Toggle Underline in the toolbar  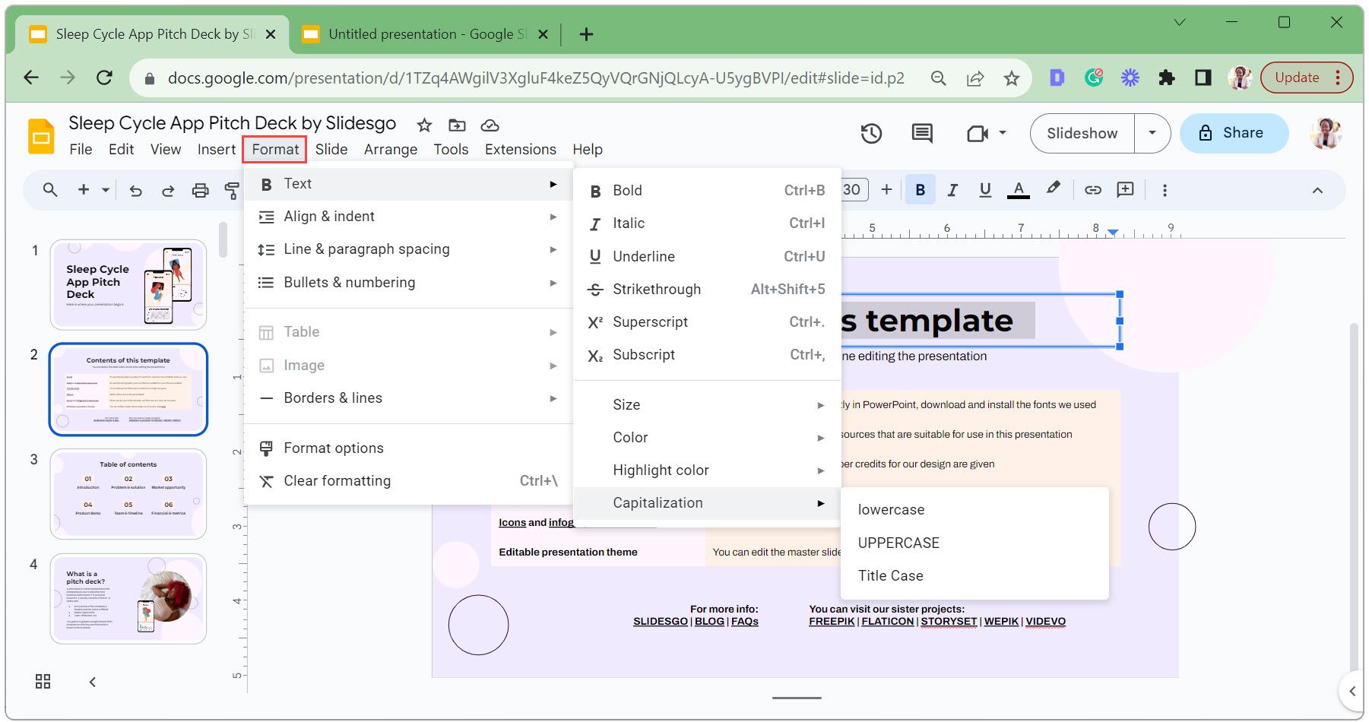coord(985,190)
